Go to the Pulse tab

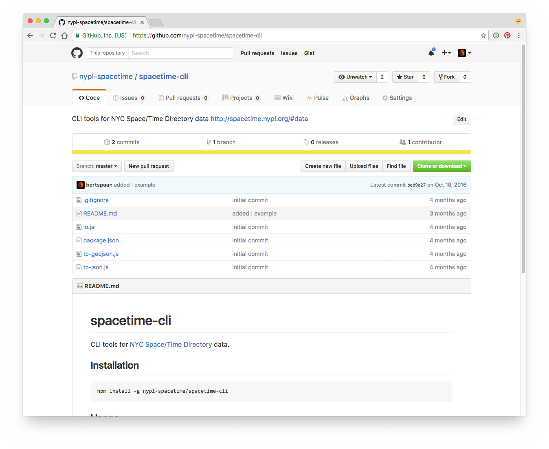coord(318,98)
